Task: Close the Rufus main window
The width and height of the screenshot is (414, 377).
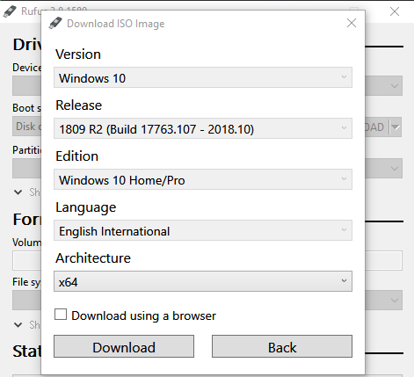Action: click(x=395, y=11)
